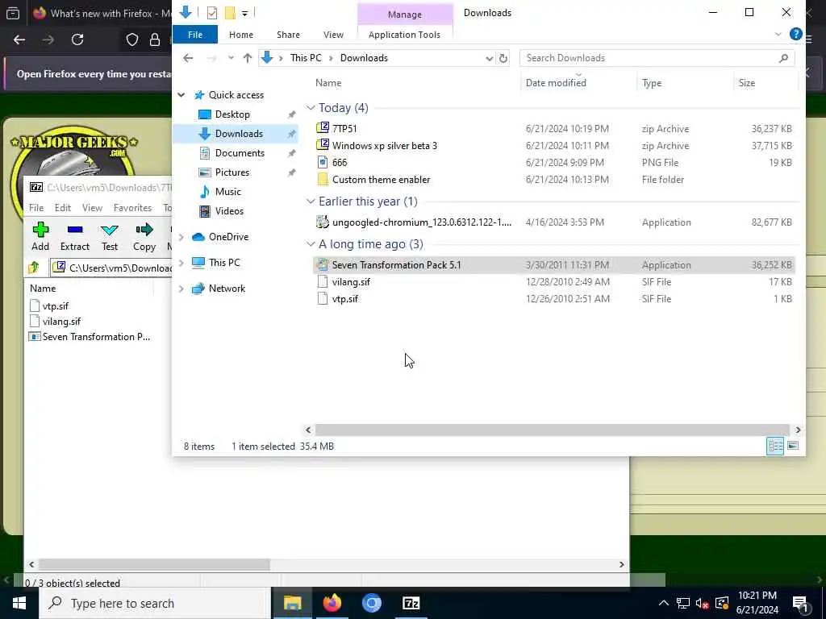
Task: Select Windows xp silver beta 3 archive
Action: (553, 145)
